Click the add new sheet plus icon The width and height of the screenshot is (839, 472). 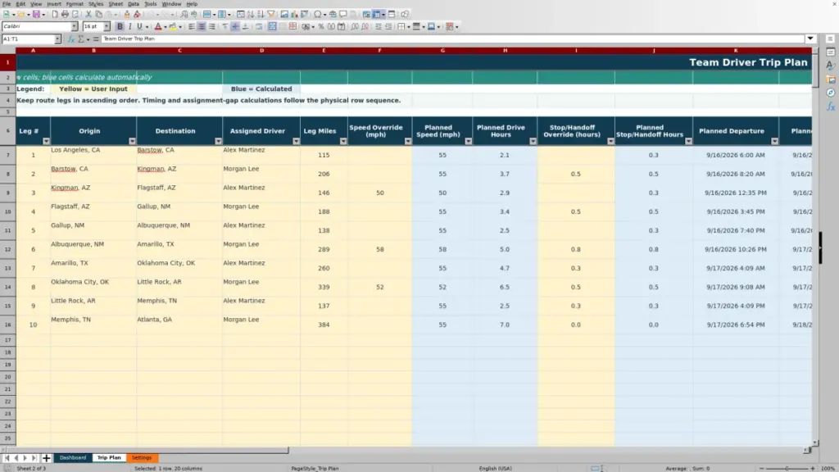47,458
